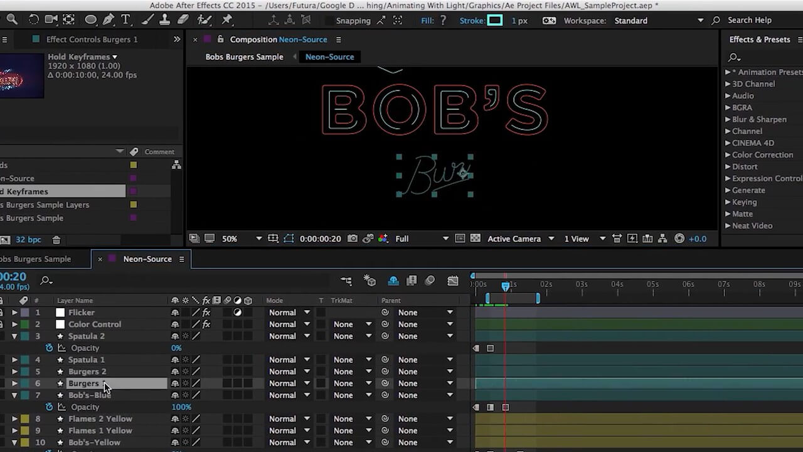This screenshot has width=803, height=452.
Task: Activate the Puppet Pin tool
Action: 227,20
